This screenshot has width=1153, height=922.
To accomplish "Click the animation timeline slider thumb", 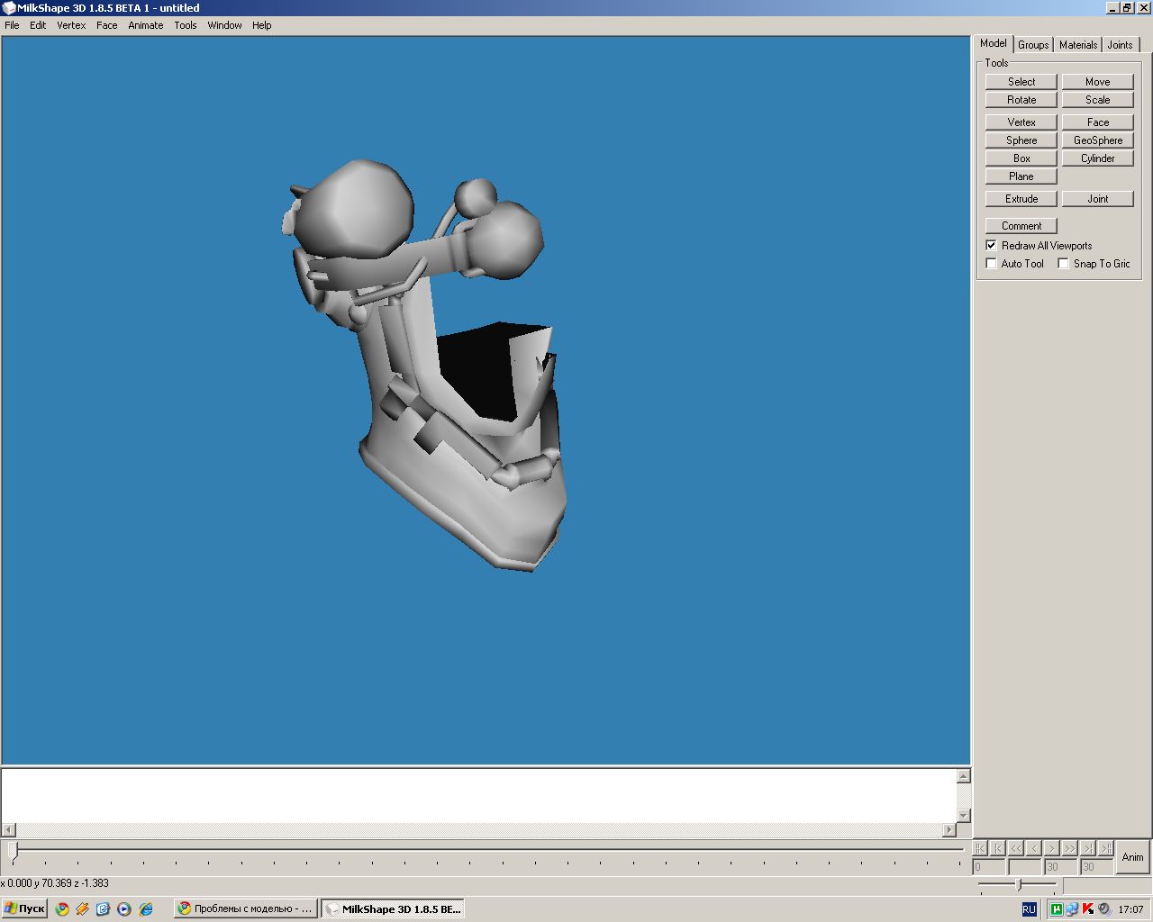I will pos(14,850).
